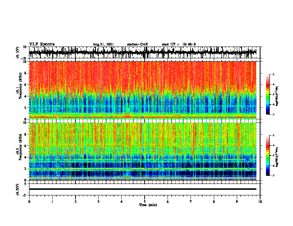Screen dimensions: 293x226
Task: Click the "6" kHz tick on ch.1 frequency axis
Action: coord(26,85)
